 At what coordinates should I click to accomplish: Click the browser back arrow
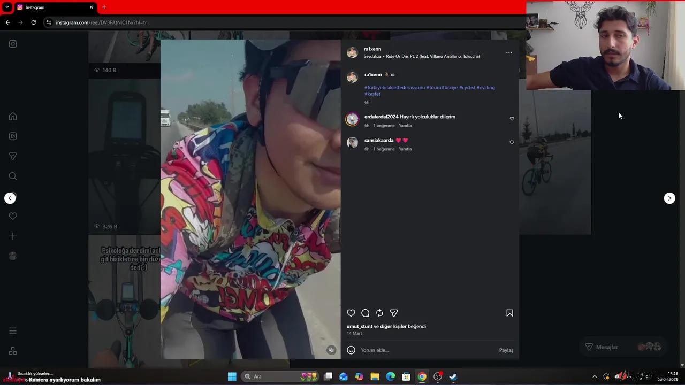7,22
